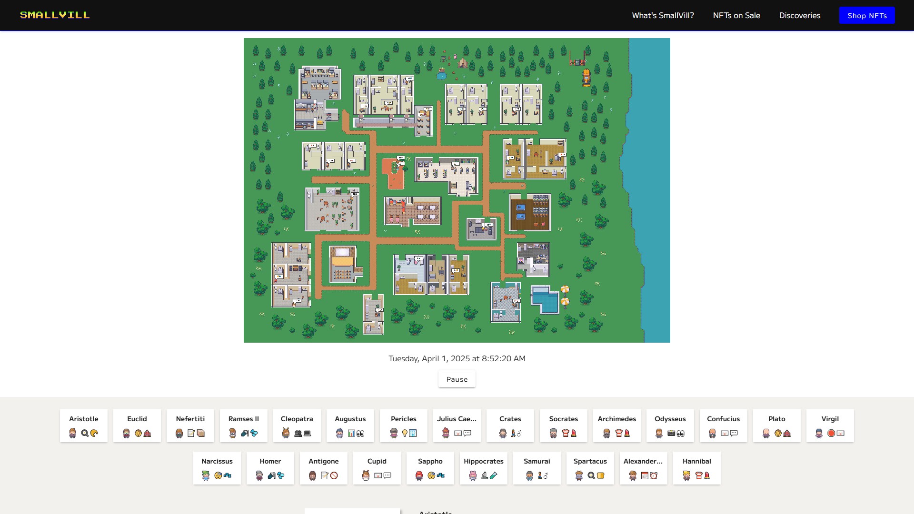Screen dimensions: 914x514
Task: Click the sleeping face icon under Narcissus
Action: pos(218,475)
